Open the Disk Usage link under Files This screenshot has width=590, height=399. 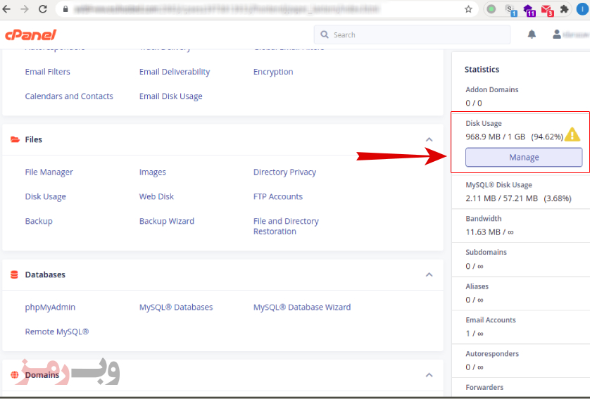(x=46, y=196)
